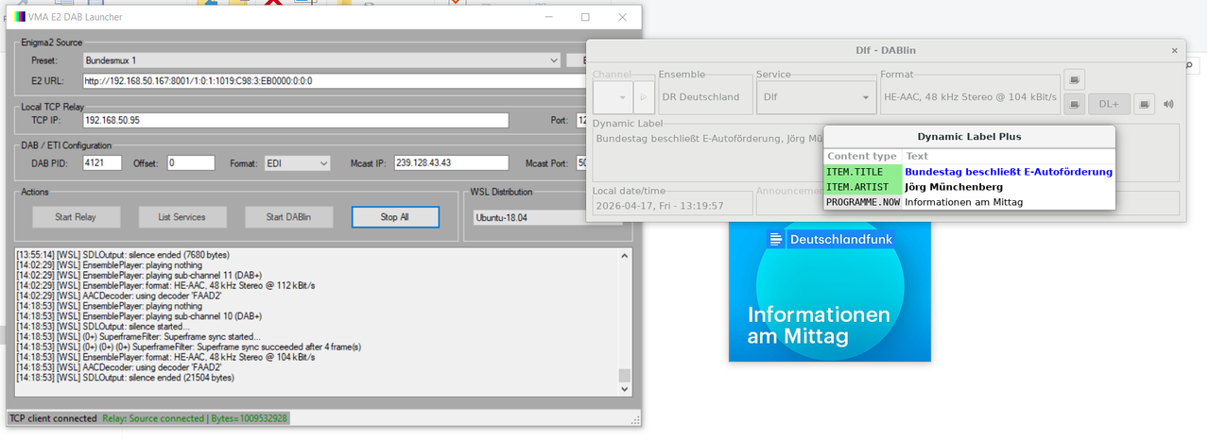The image size is (1210, 441).
Task: Click the green 'Relay: Source connected' status entry
Action: pyautogui.click(x=195, y=418)
